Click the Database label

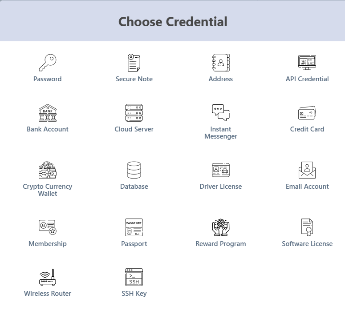134,187
